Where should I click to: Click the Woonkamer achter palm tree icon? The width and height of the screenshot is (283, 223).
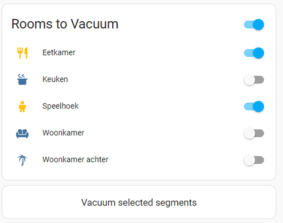tap(22, 160)
